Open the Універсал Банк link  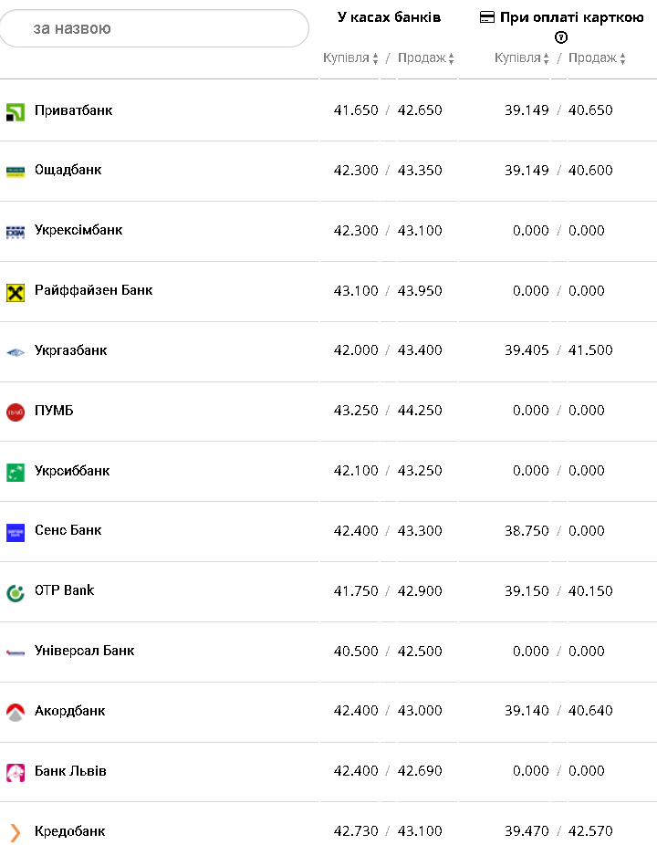(84, 651)
